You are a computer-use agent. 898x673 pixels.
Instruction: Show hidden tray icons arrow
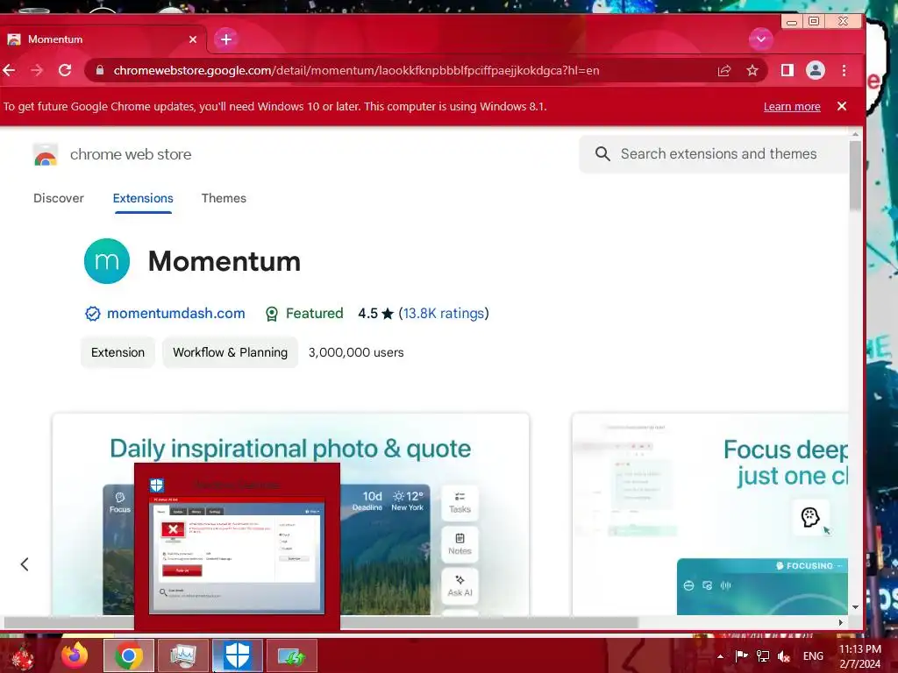click(720, 656)
